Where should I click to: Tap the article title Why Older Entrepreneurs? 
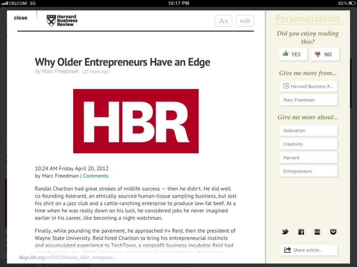tap(122, 62)
